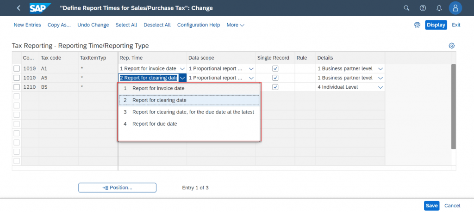Click tax code cell A5

(58, 78)
